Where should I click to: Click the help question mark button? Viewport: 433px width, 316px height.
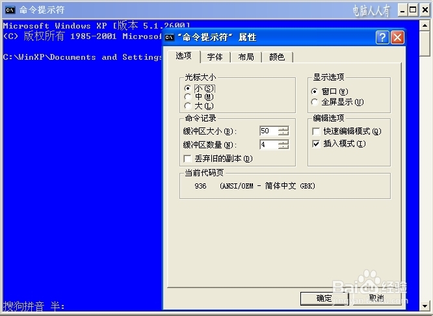point(382,37)
